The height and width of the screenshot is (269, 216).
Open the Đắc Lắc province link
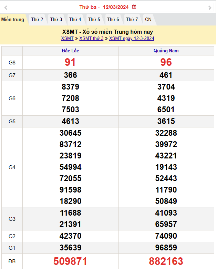[70, 51]
